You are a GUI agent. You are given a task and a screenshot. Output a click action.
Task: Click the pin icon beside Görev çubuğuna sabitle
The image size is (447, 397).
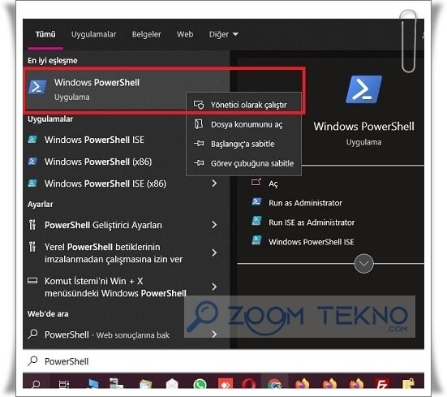click(199, 163)
